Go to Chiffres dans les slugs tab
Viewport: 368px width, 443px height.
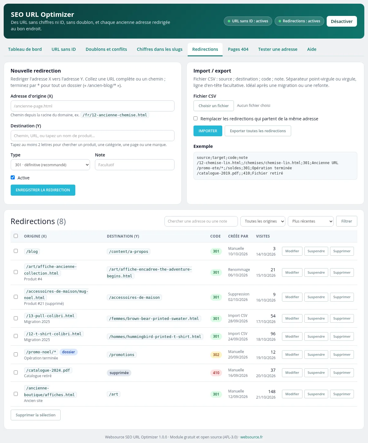click(160, 49)
